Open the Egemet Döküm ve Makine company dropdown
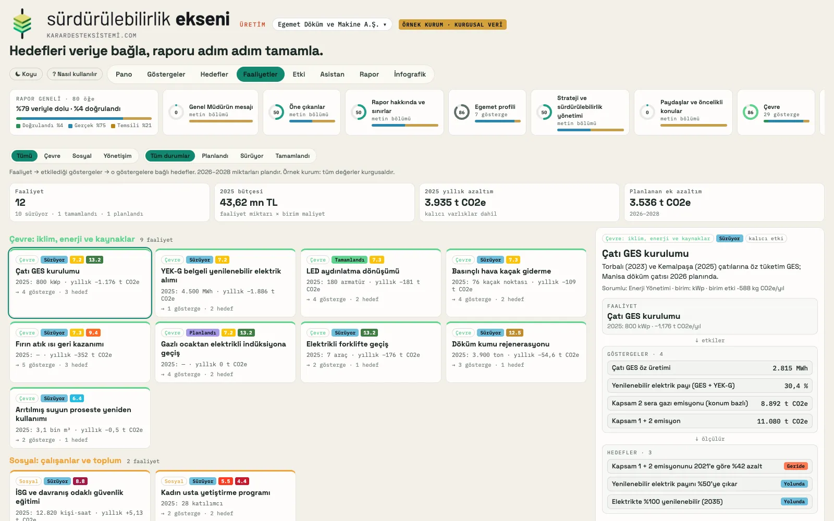 click(332, 24)
